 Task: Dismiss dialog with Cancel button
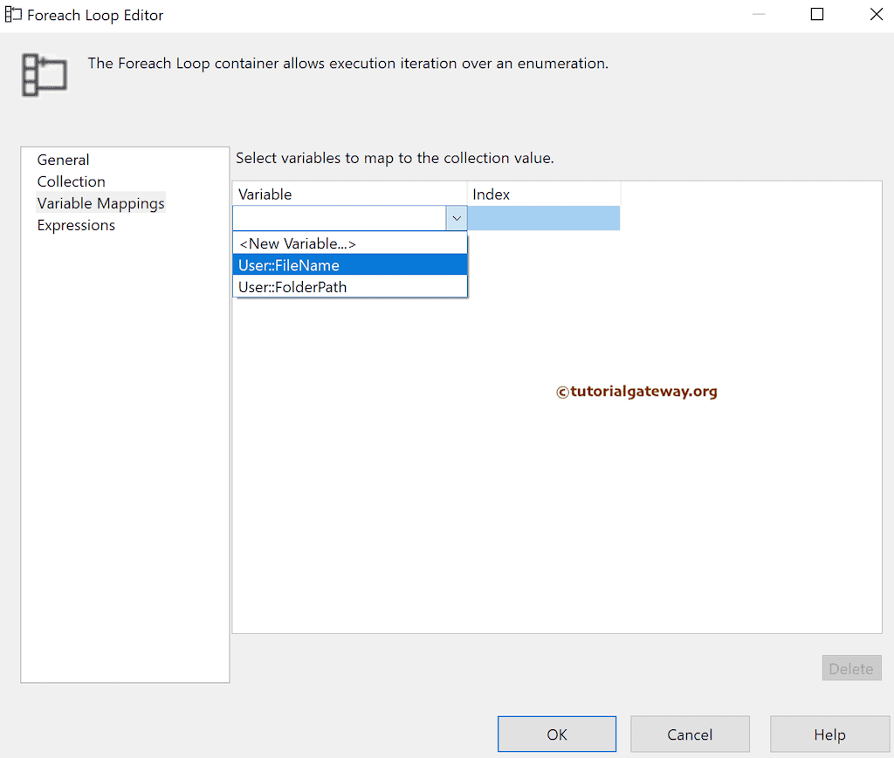pos(690,734)
